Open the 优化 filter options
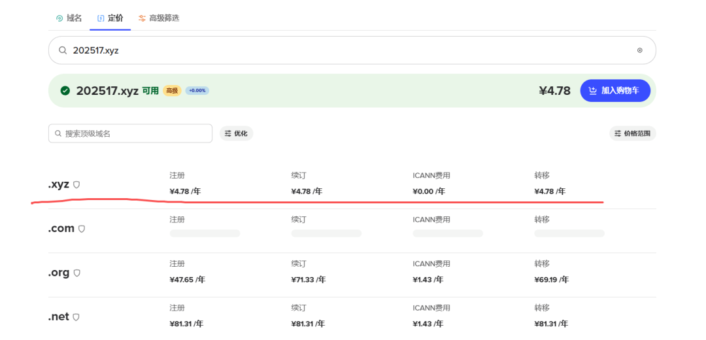Image resolution: width=706 pixels, height=340 pixels. (x=236, y=133)
